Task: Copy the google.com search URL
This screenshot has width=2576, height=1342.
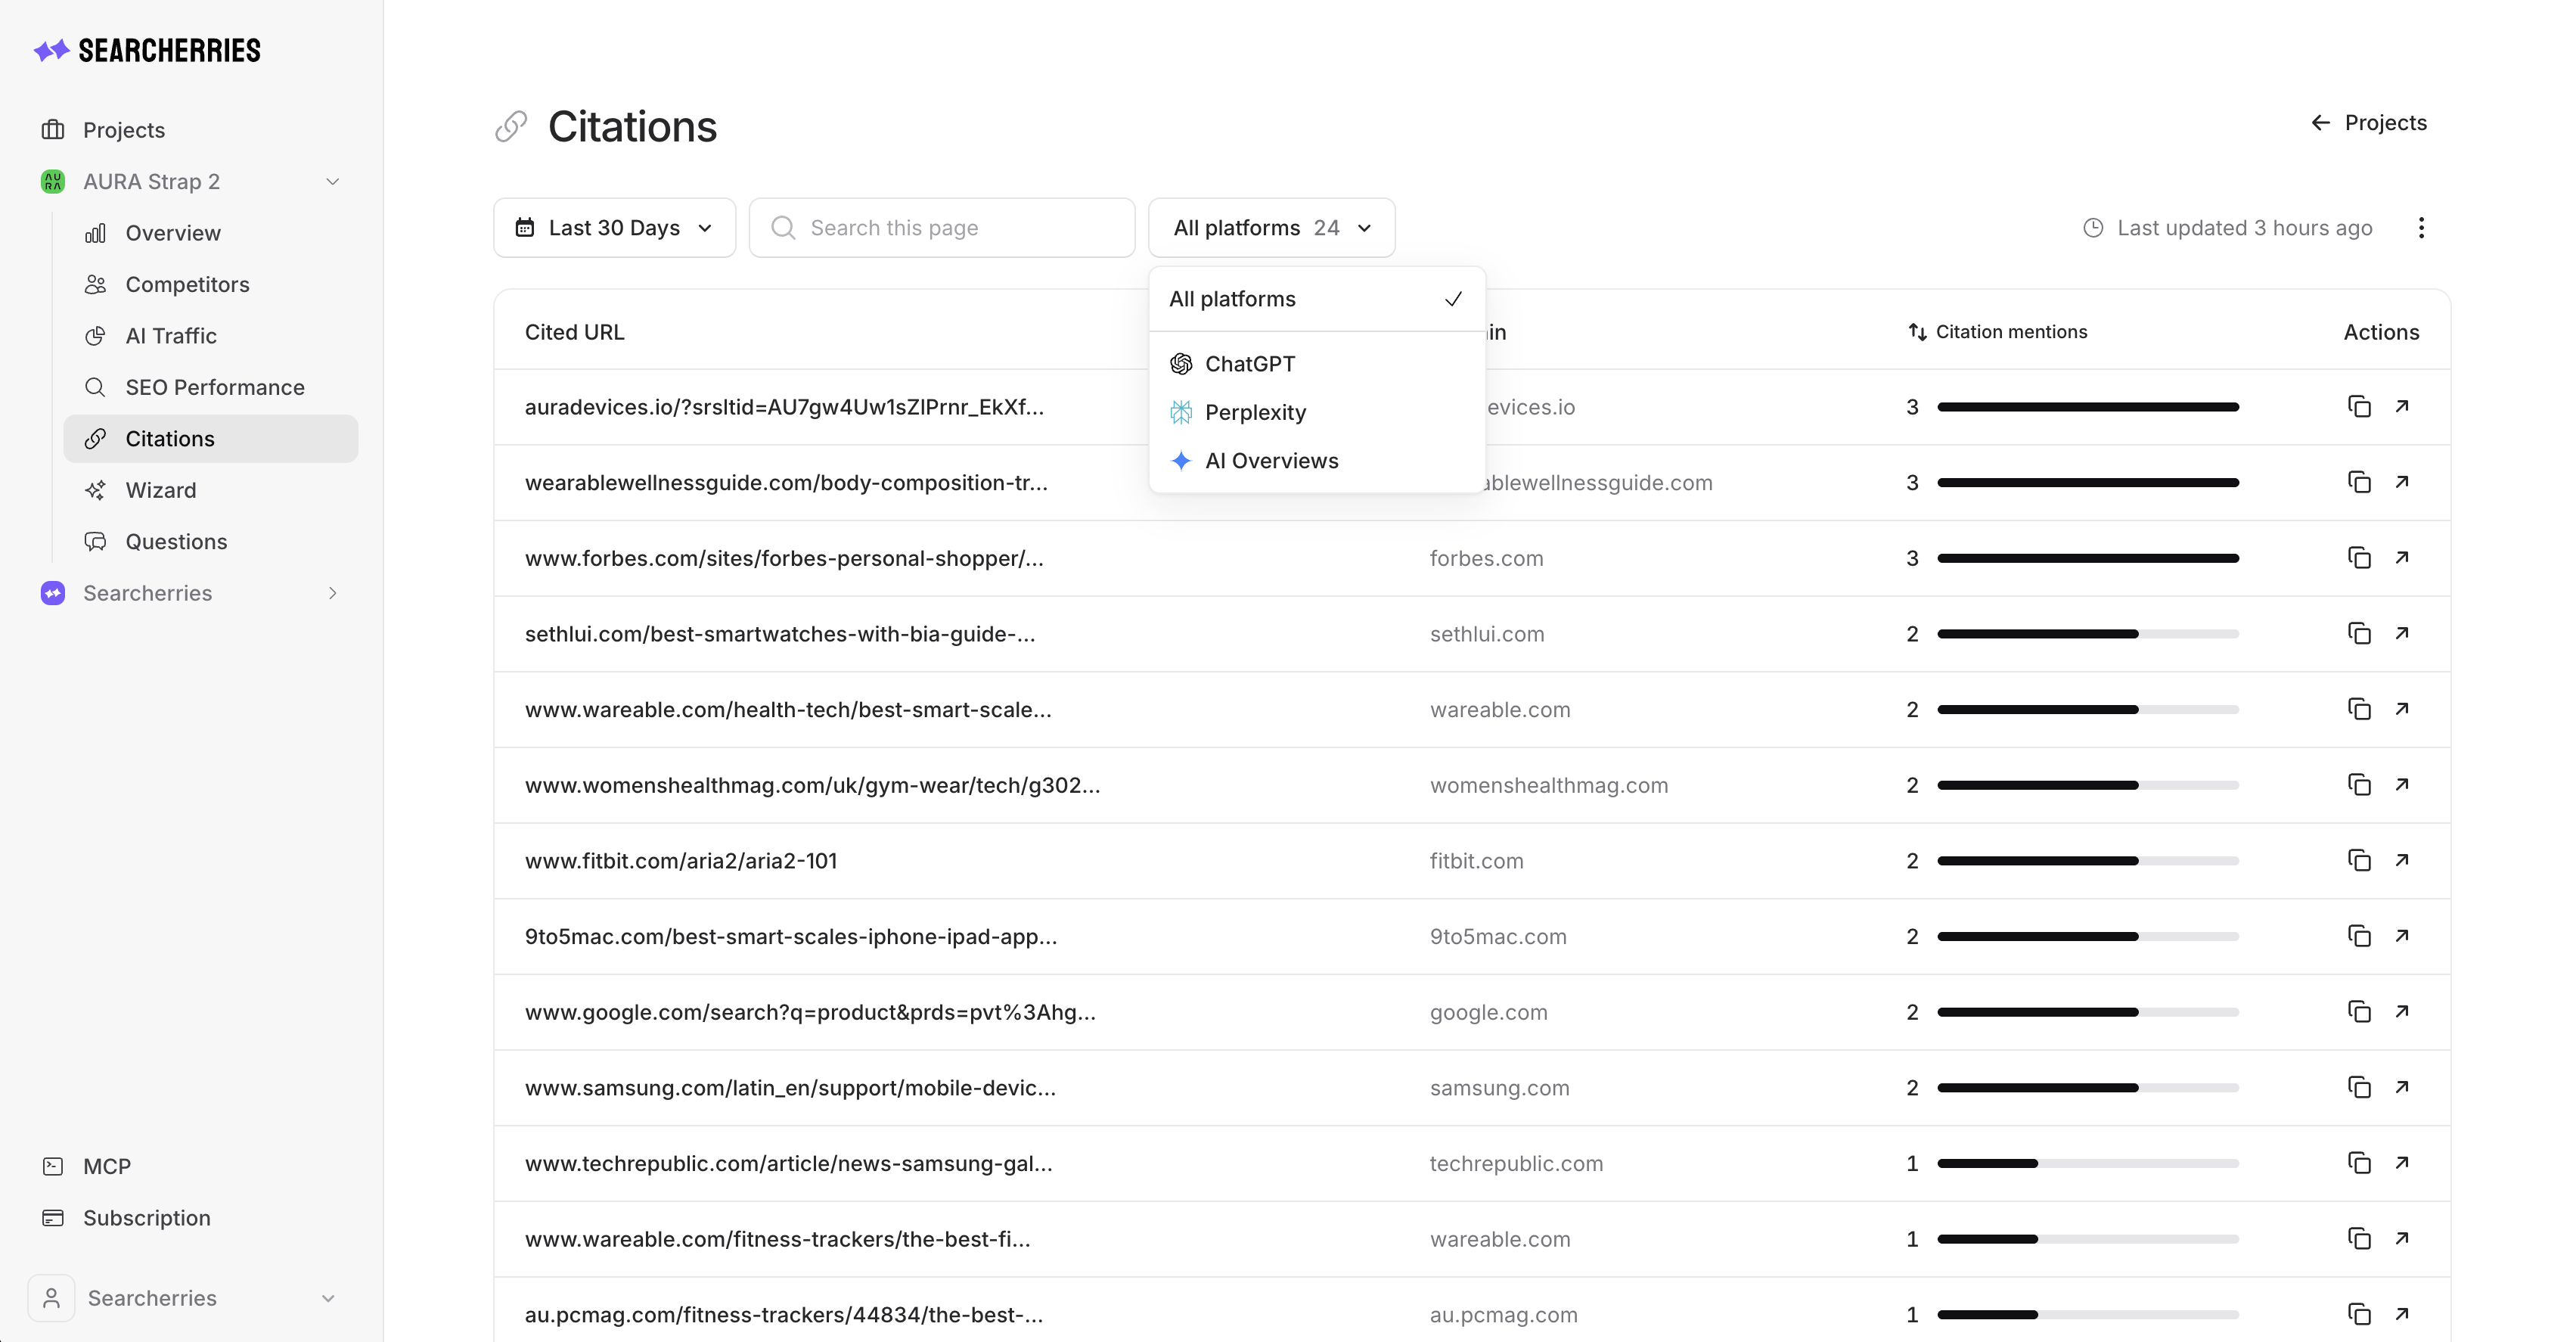Action: pyautogui.click(x=2359, y=1012)
